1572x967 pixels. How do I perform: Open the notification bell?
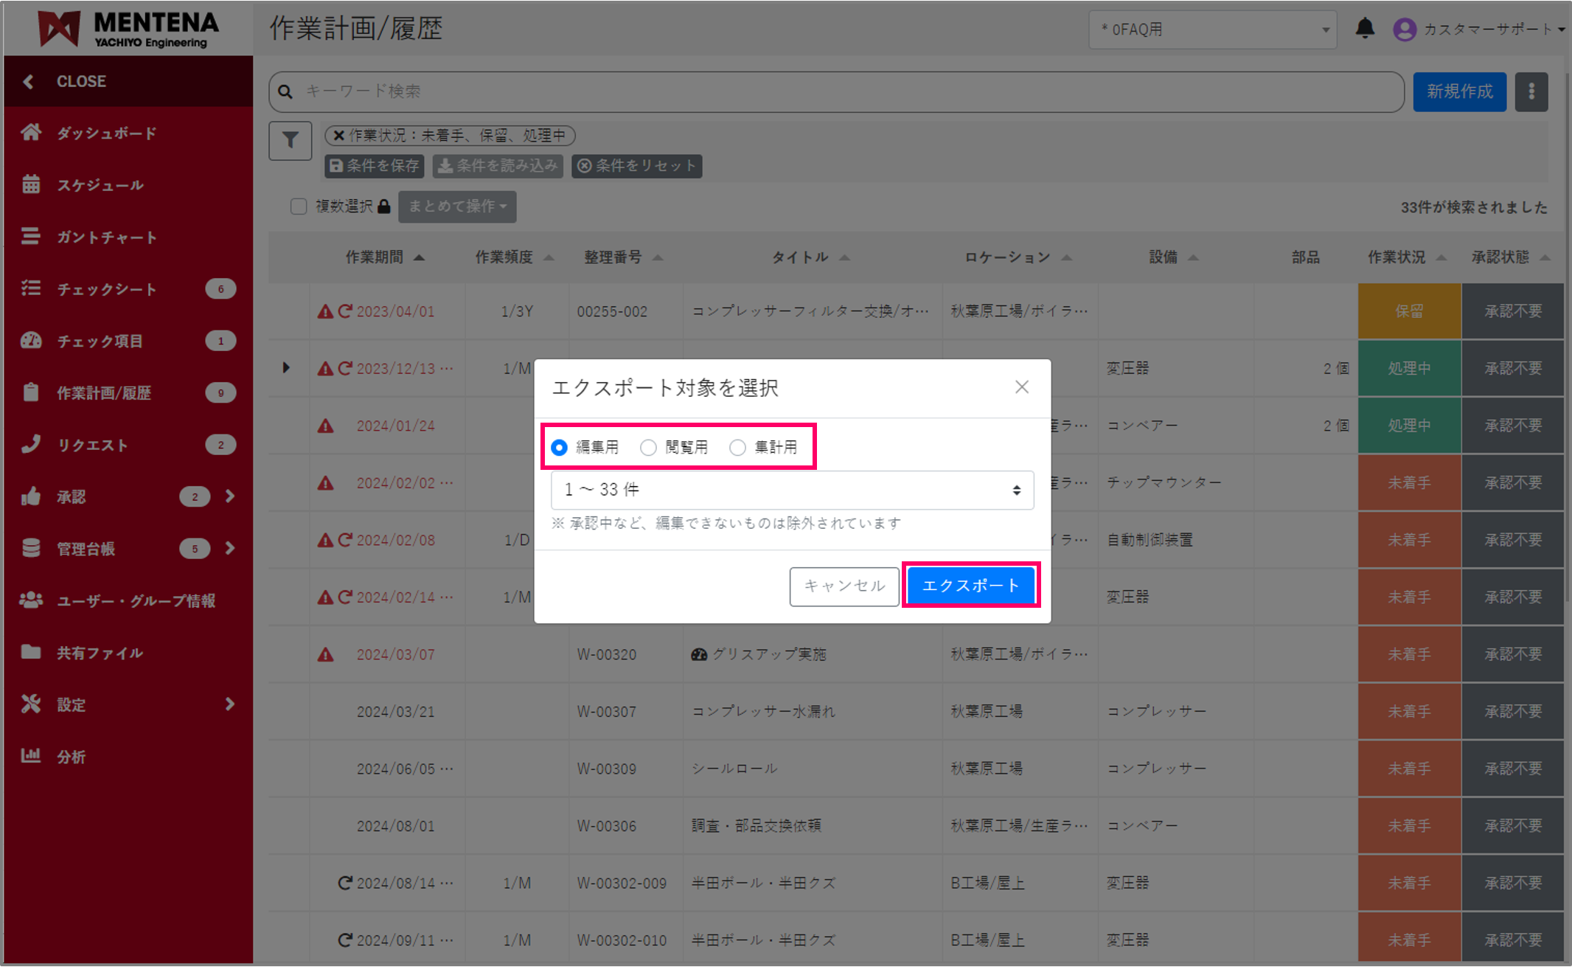(1365, 28)
